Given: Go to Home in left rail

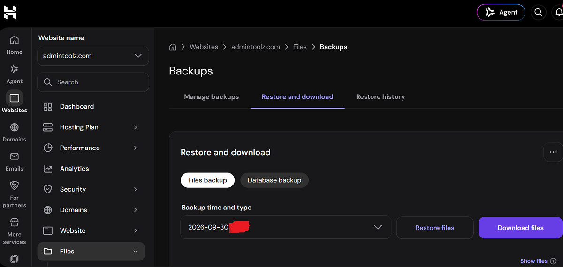Looking at the screenshot, I should 15,44.
